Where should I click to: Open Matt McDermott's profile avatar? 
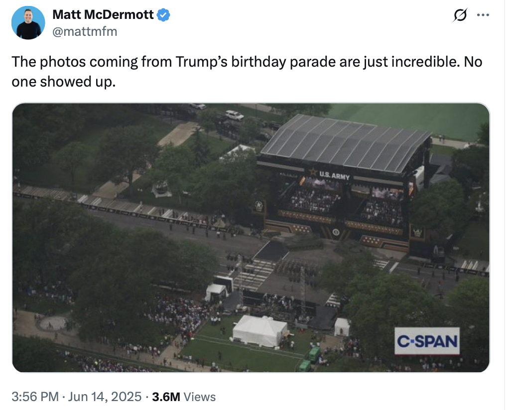point(28,23)
